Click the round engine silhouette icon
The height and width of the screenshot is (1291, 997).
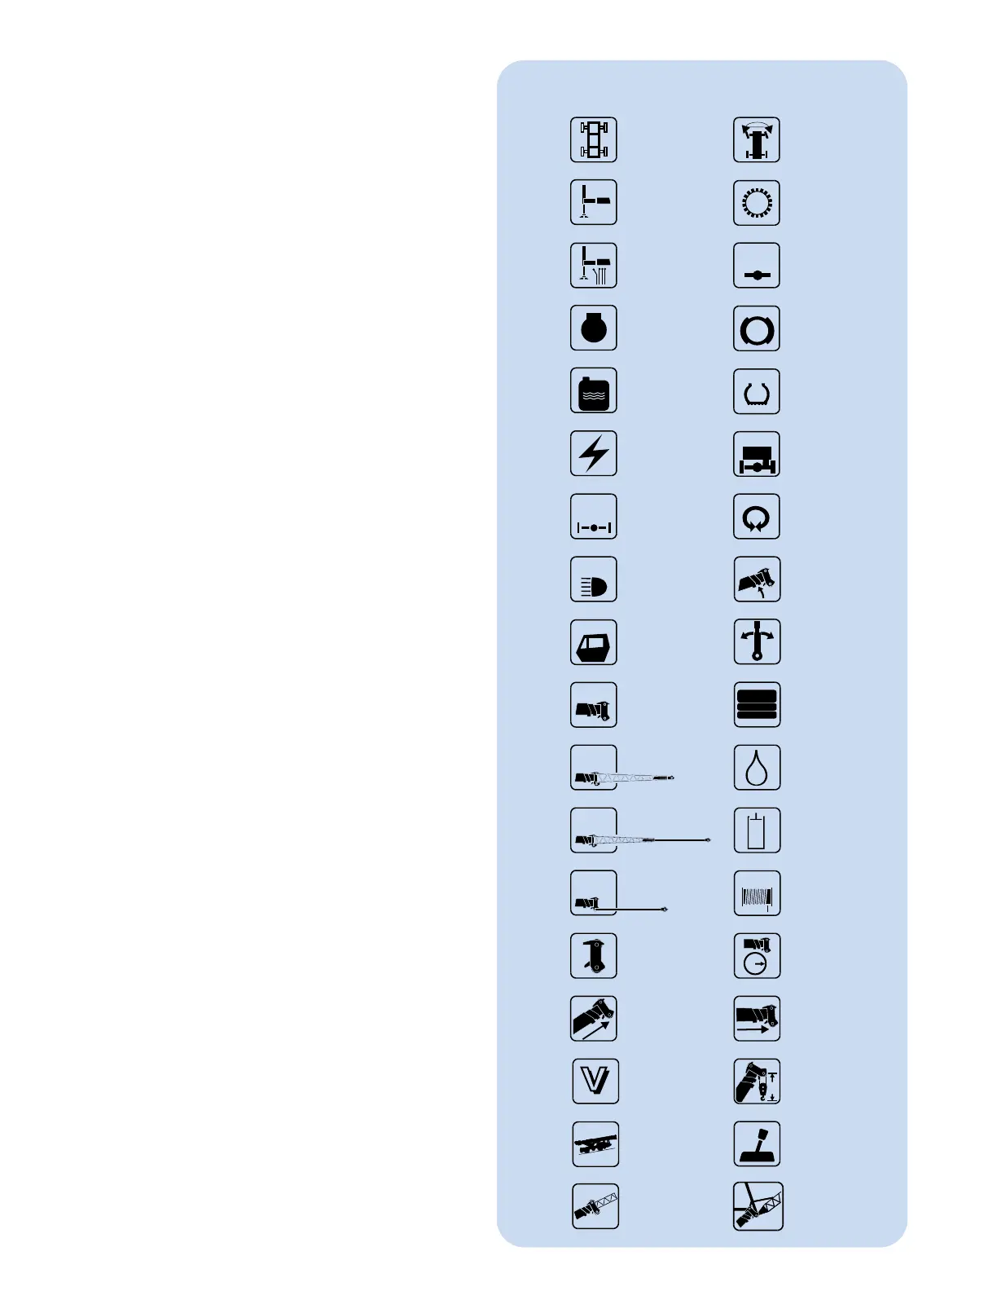594,328
